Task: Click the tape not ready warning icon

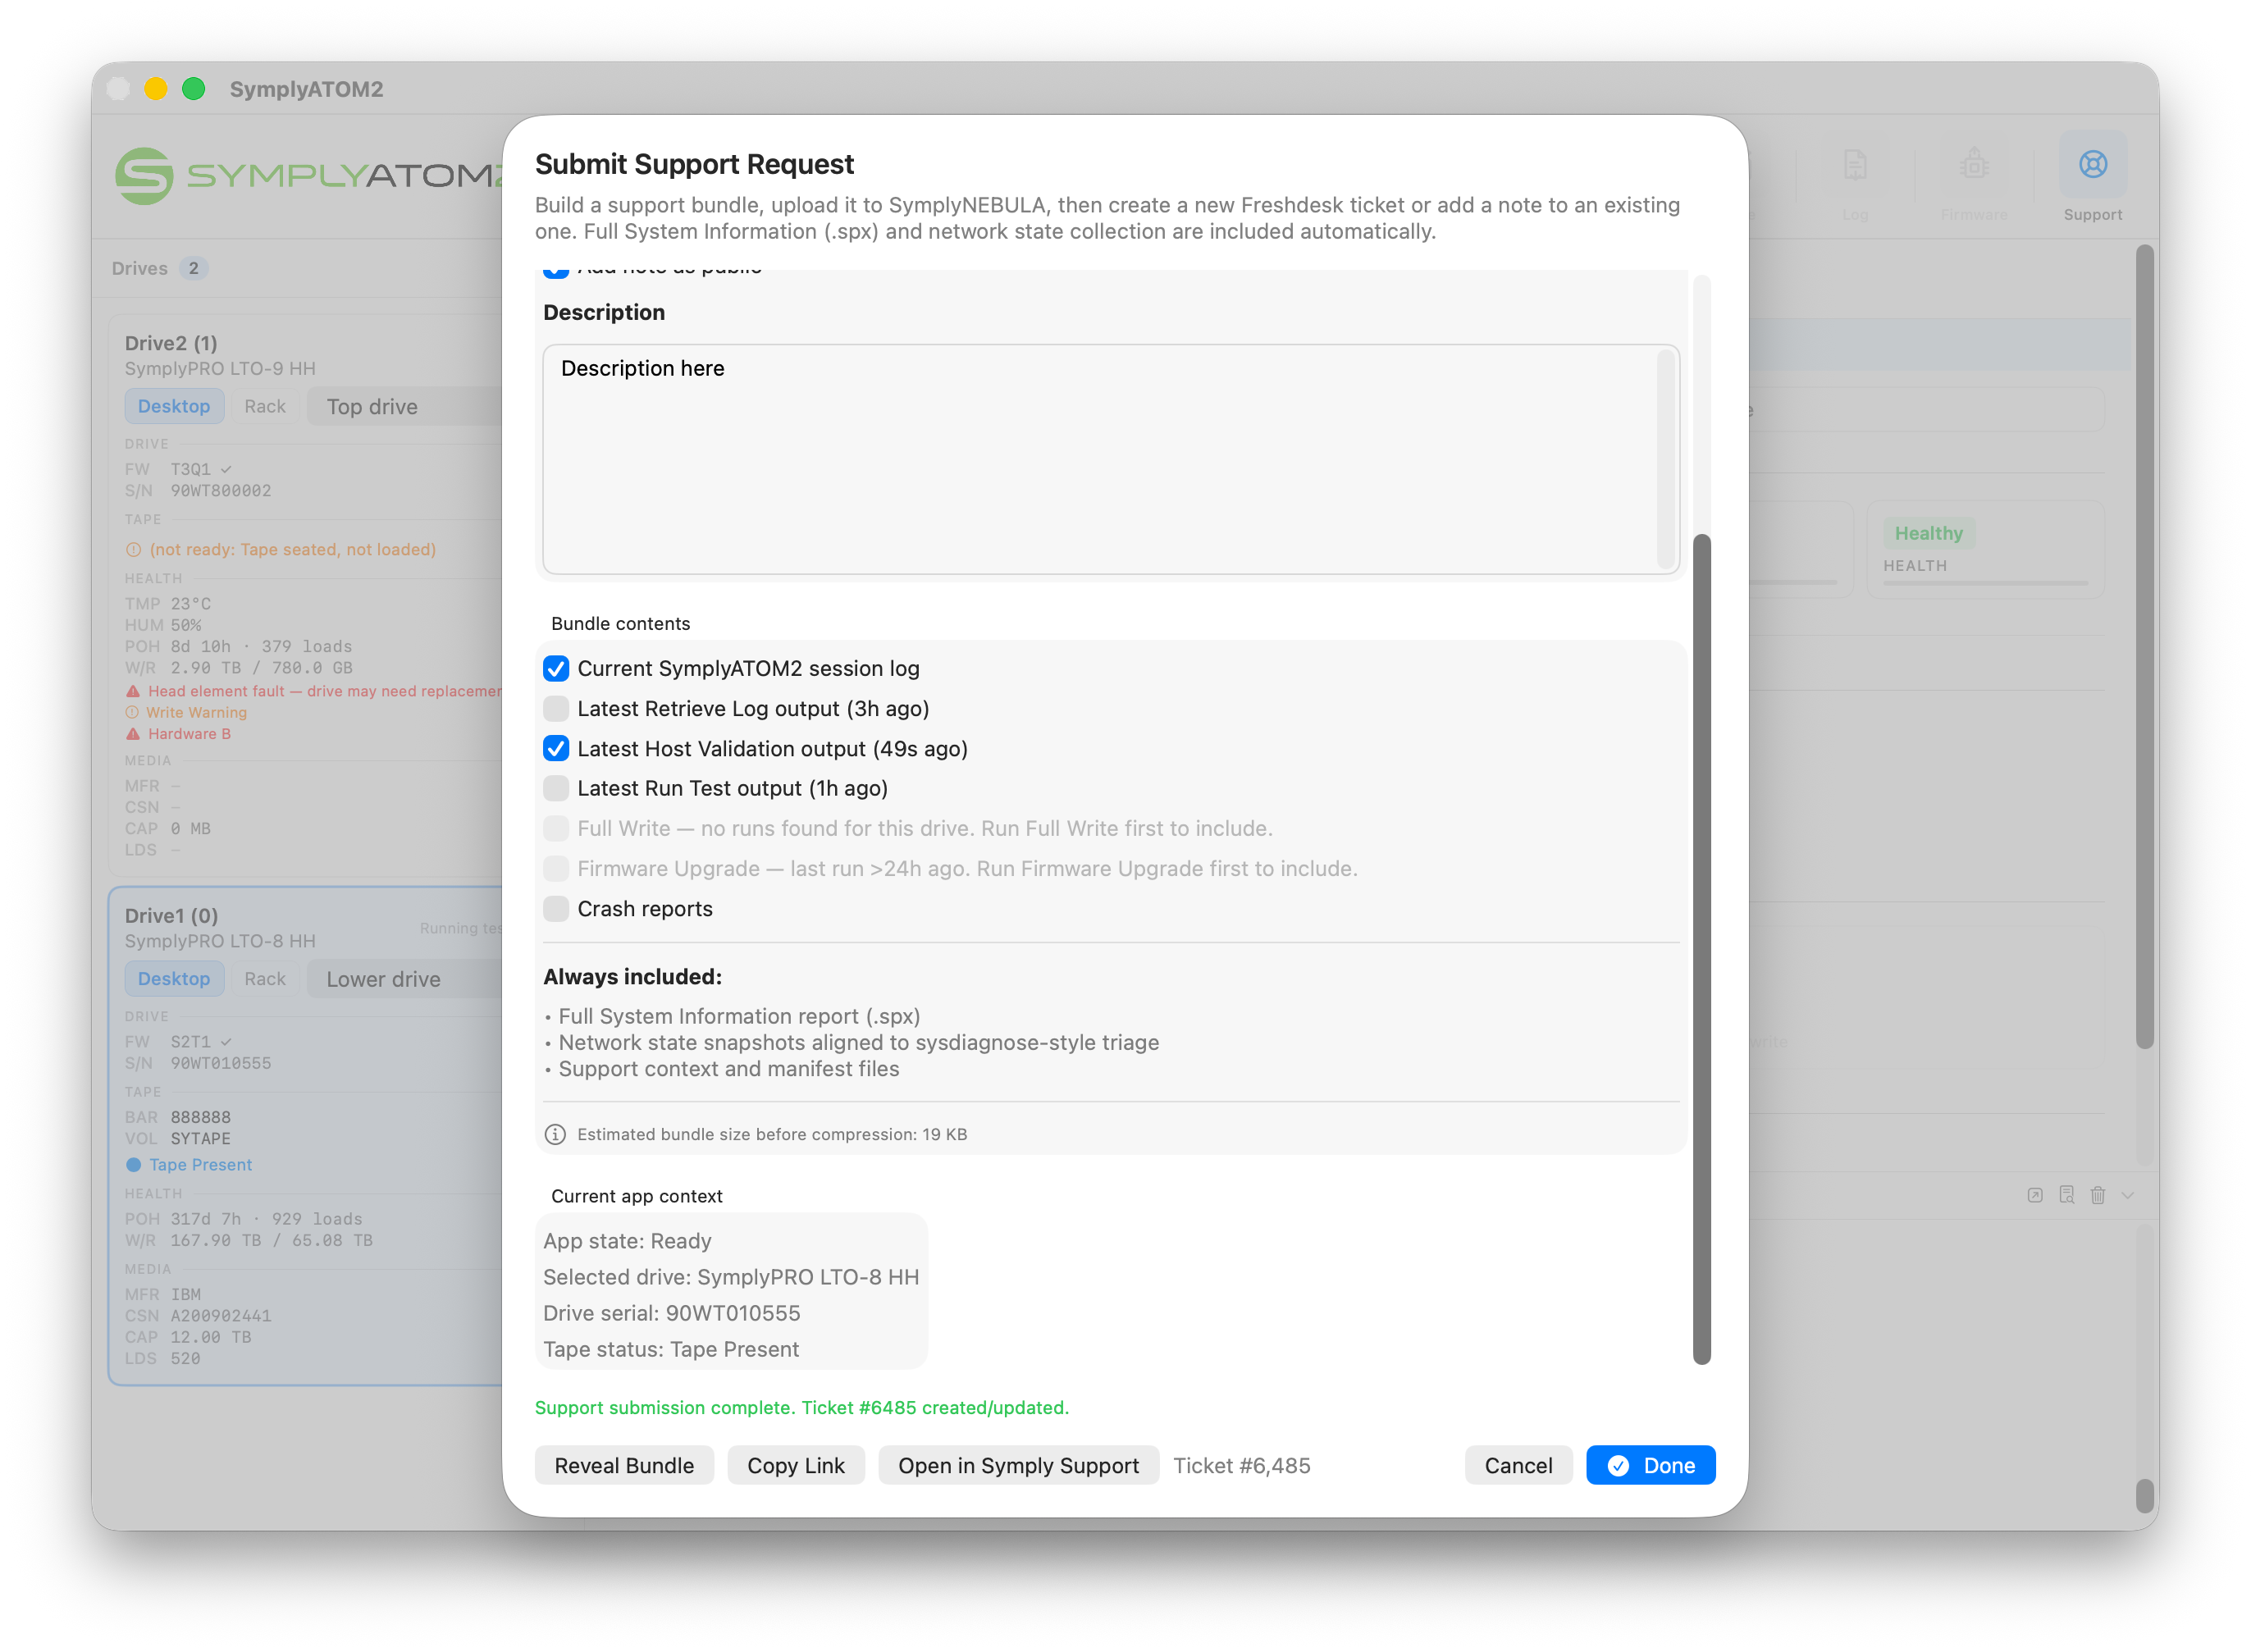Action: click(133, 549)
